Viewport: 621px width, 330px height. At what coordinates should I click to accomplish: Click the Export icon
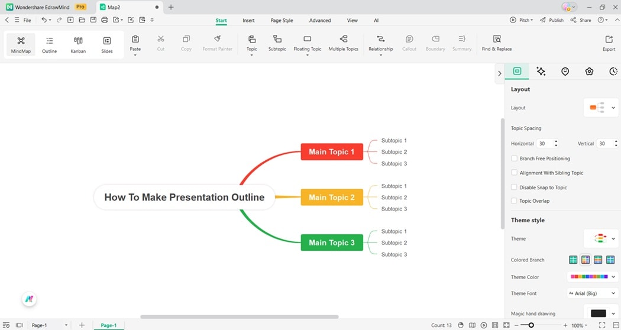click(609, 39)
